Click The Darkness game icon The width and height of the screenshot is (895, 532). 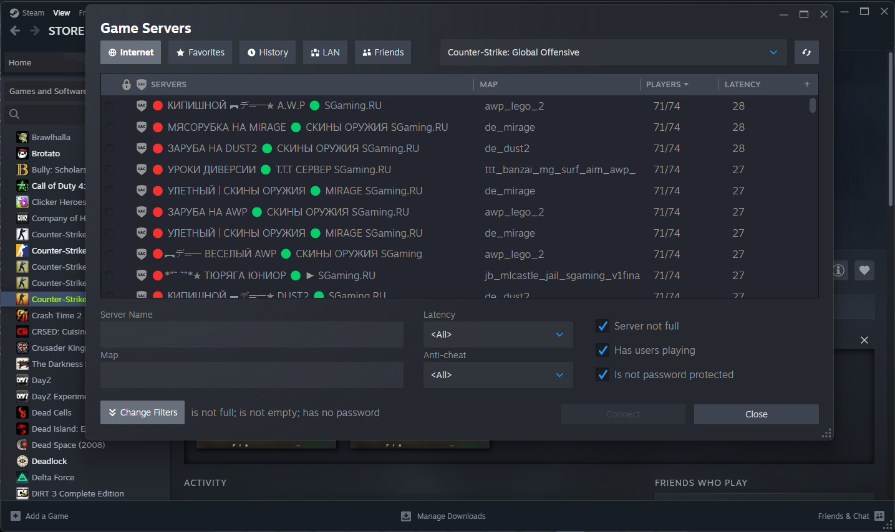(x=22, y=364)
